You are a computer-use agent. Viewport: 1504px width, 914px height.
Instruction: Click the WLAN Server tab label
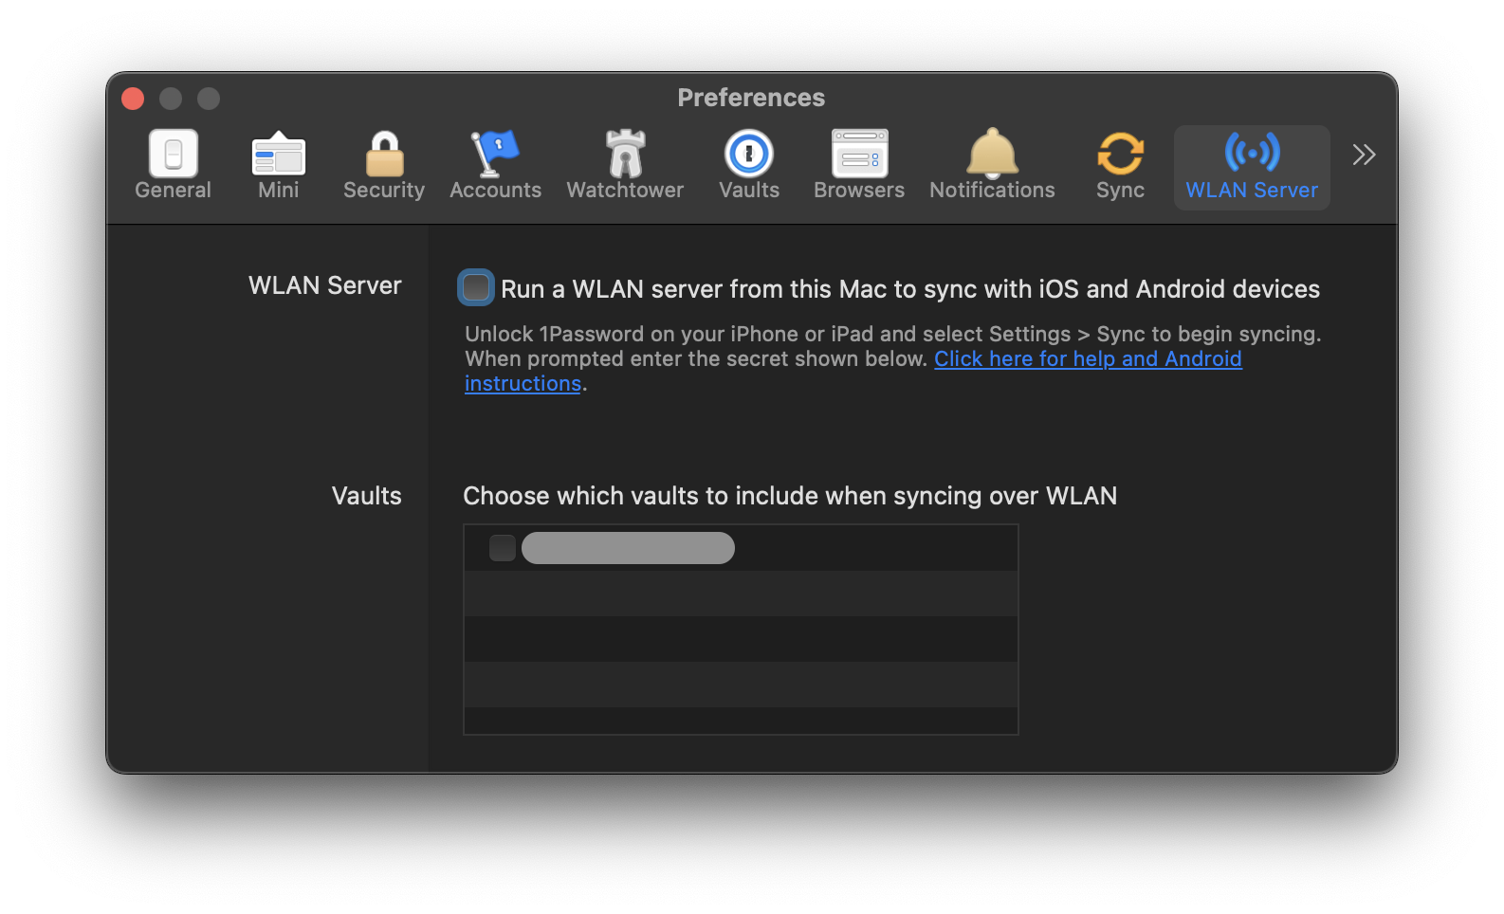pos(1252,191)
